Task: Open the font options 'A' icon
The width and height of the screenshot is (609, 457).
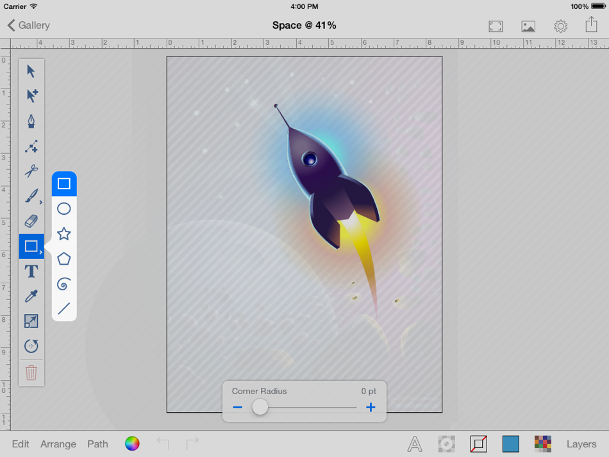Action: (414, 444)
